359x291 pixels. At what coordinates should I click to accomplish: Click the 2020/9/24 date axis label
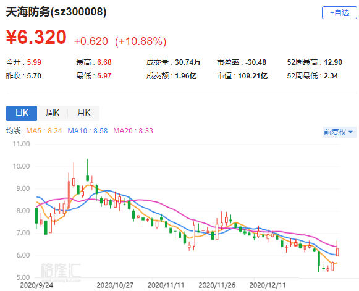point(36,285)
